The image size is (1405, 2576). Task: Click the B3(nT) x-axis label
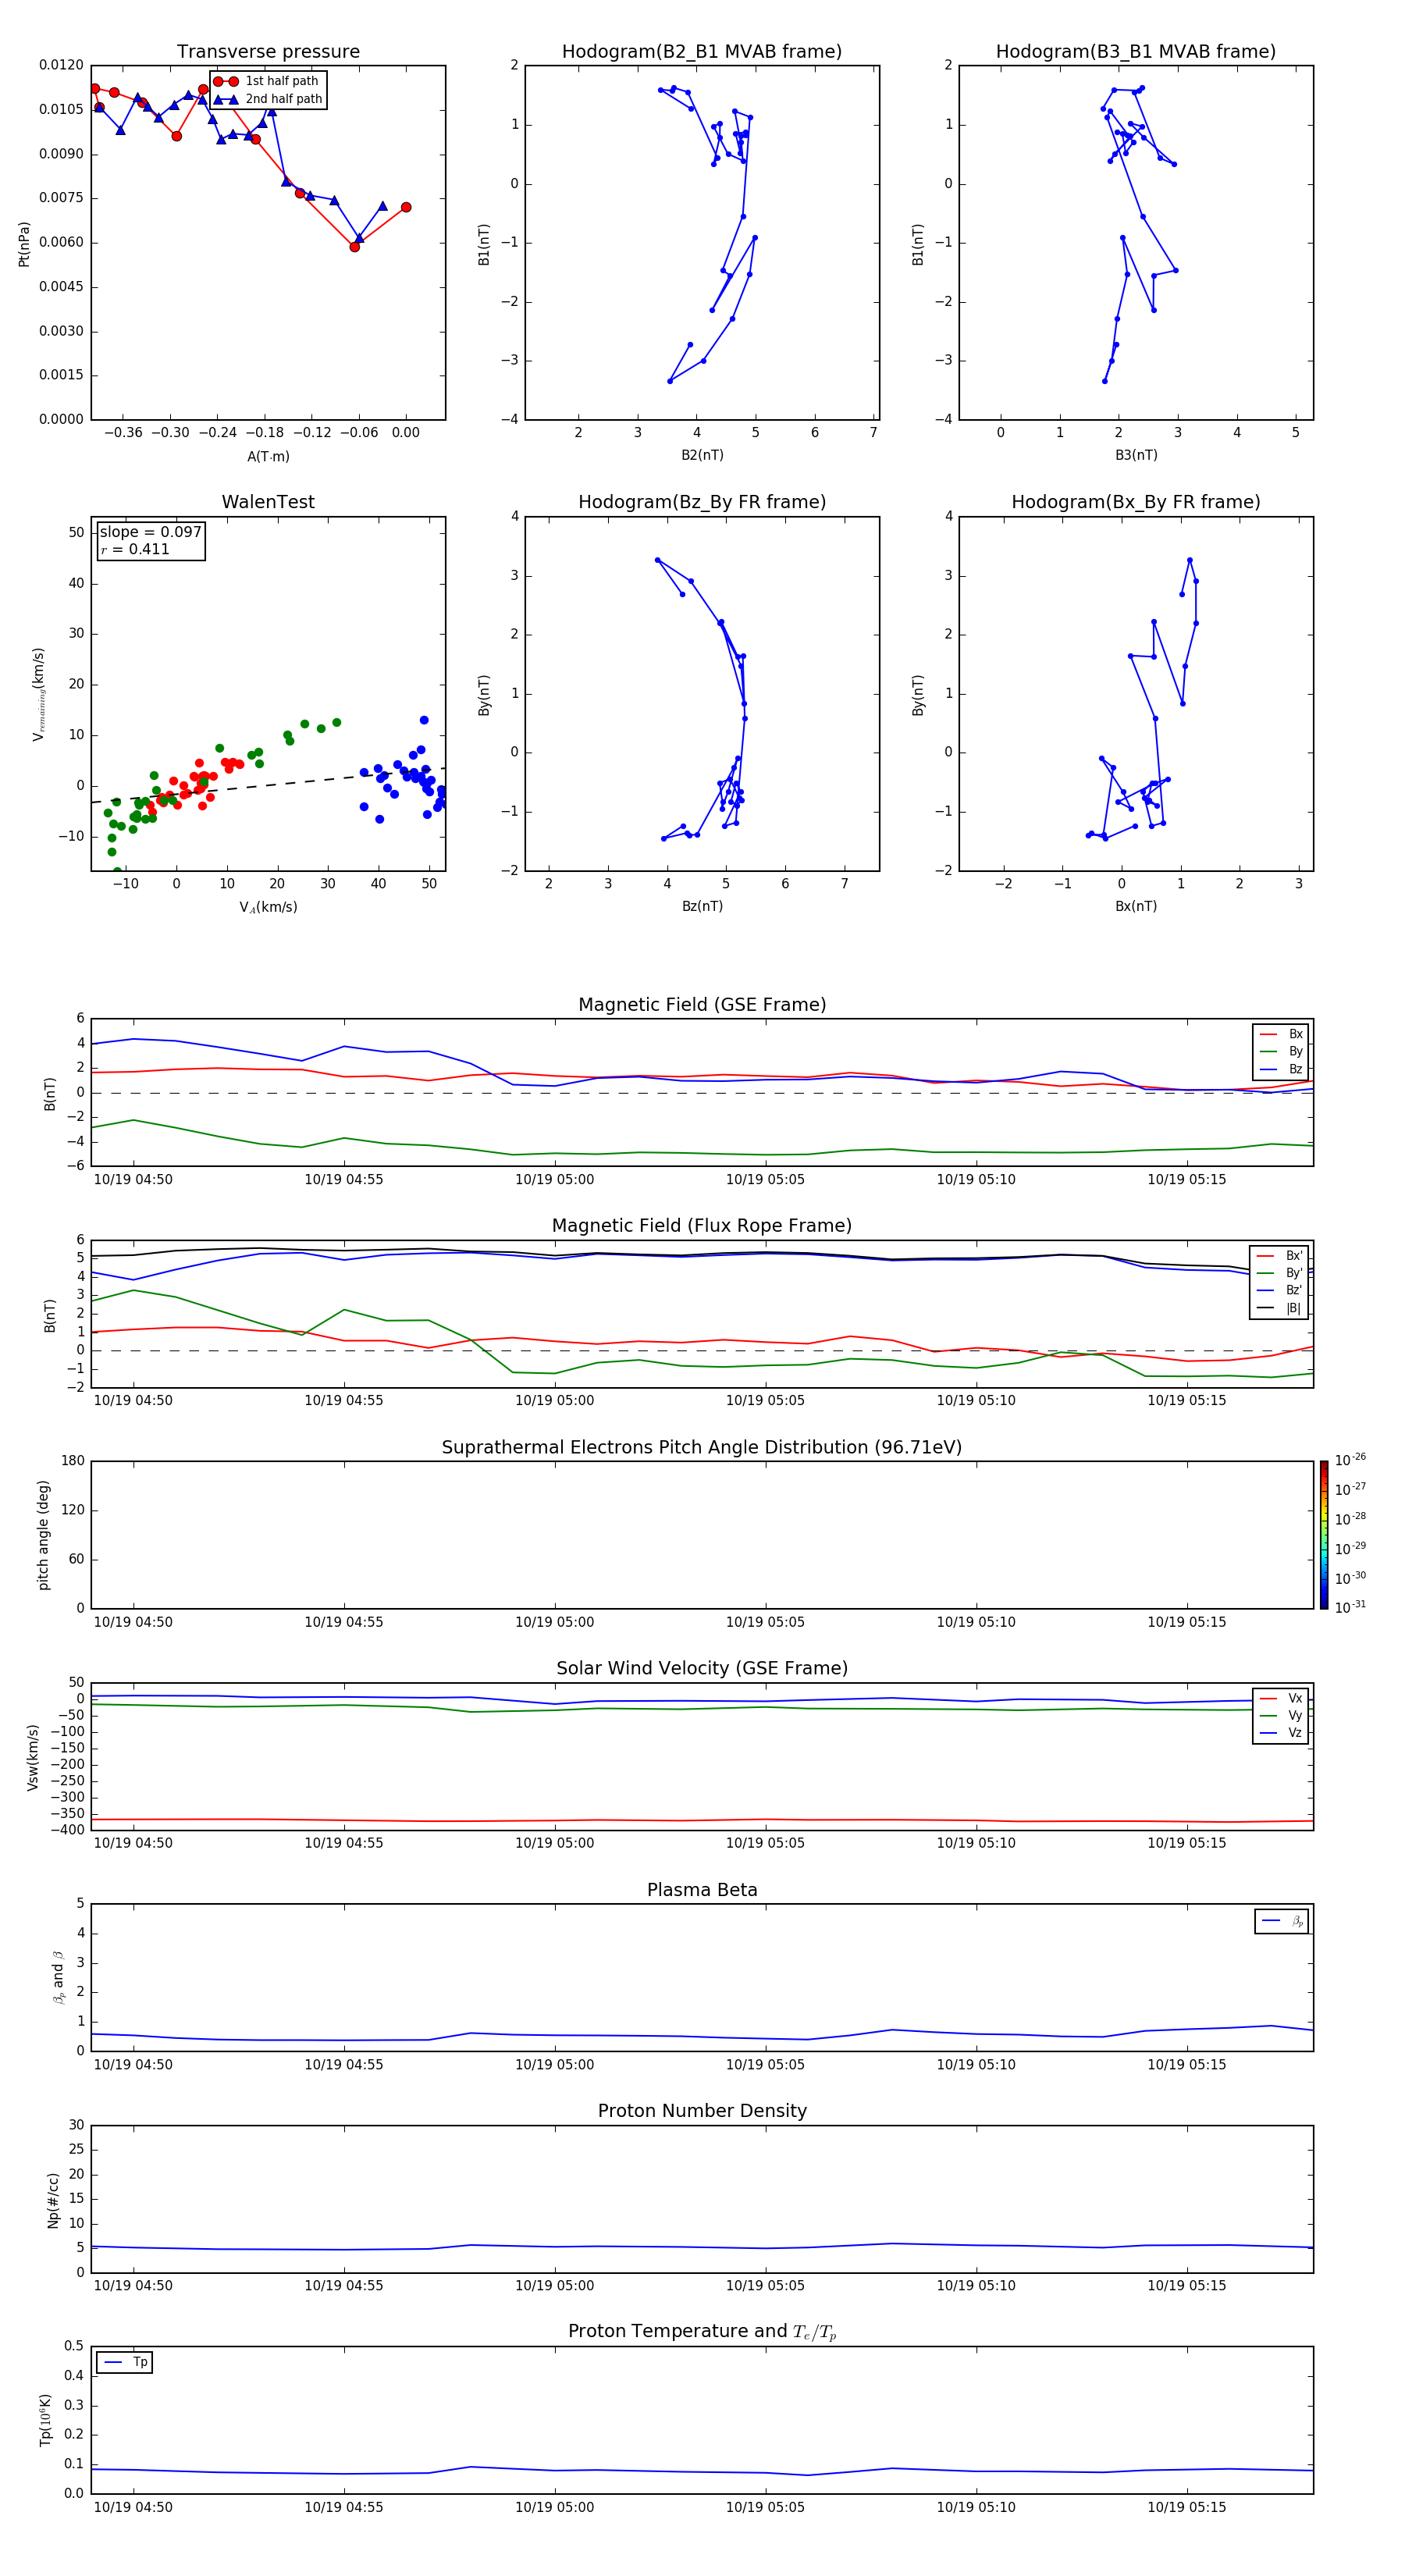[x=1136, y=455]
